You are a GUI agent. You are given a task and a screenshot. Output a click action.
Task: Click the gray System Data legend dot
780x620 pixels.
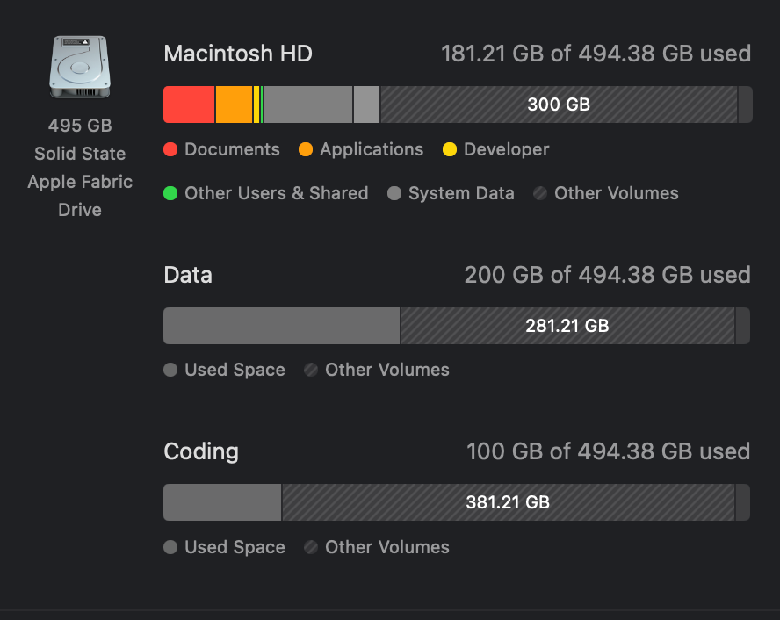[x=394, y=193]
